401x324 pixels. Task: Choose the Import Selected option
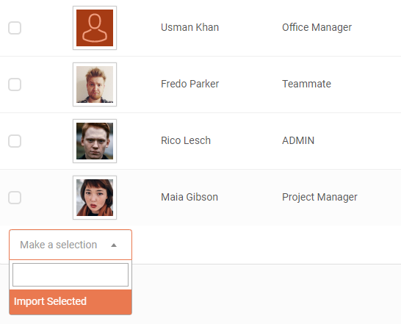[x=71, y=302]
